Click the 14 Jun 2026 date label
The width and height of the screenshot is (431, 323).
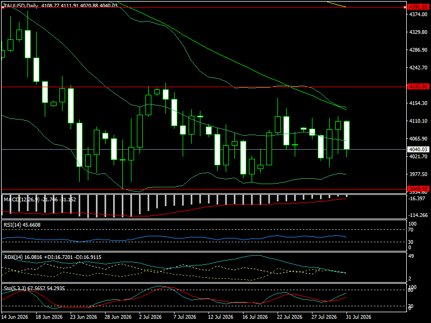point(15,317)
